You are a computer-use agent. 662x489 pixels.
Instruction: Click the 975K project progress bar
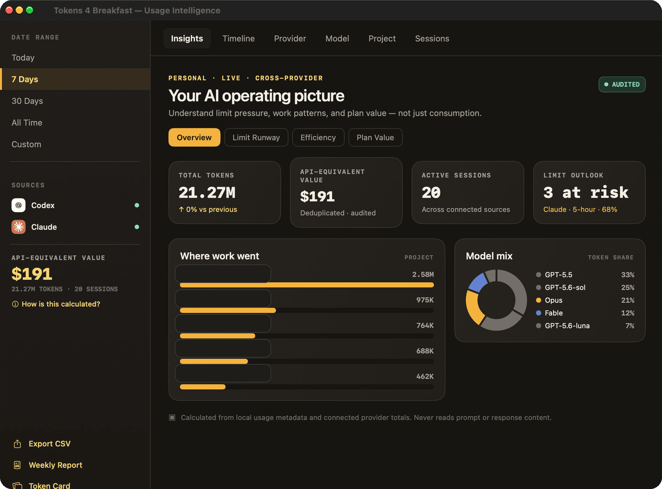[x=307, y=310]
